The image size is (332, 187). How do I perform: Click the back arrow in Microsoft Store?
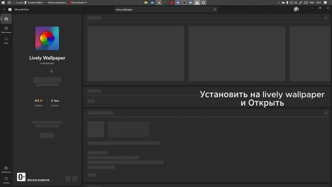[x=4, y=9]
